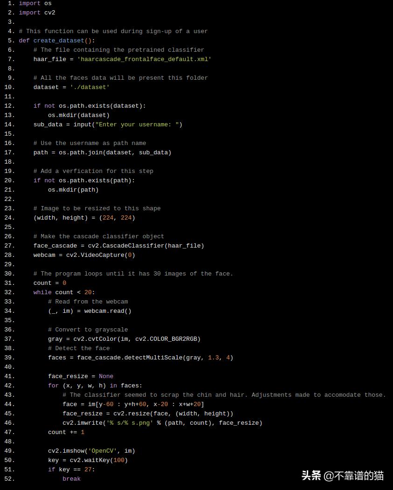
Task: Click 'face_resize = cv2.resize(face' line
Action: pos(148,414)
